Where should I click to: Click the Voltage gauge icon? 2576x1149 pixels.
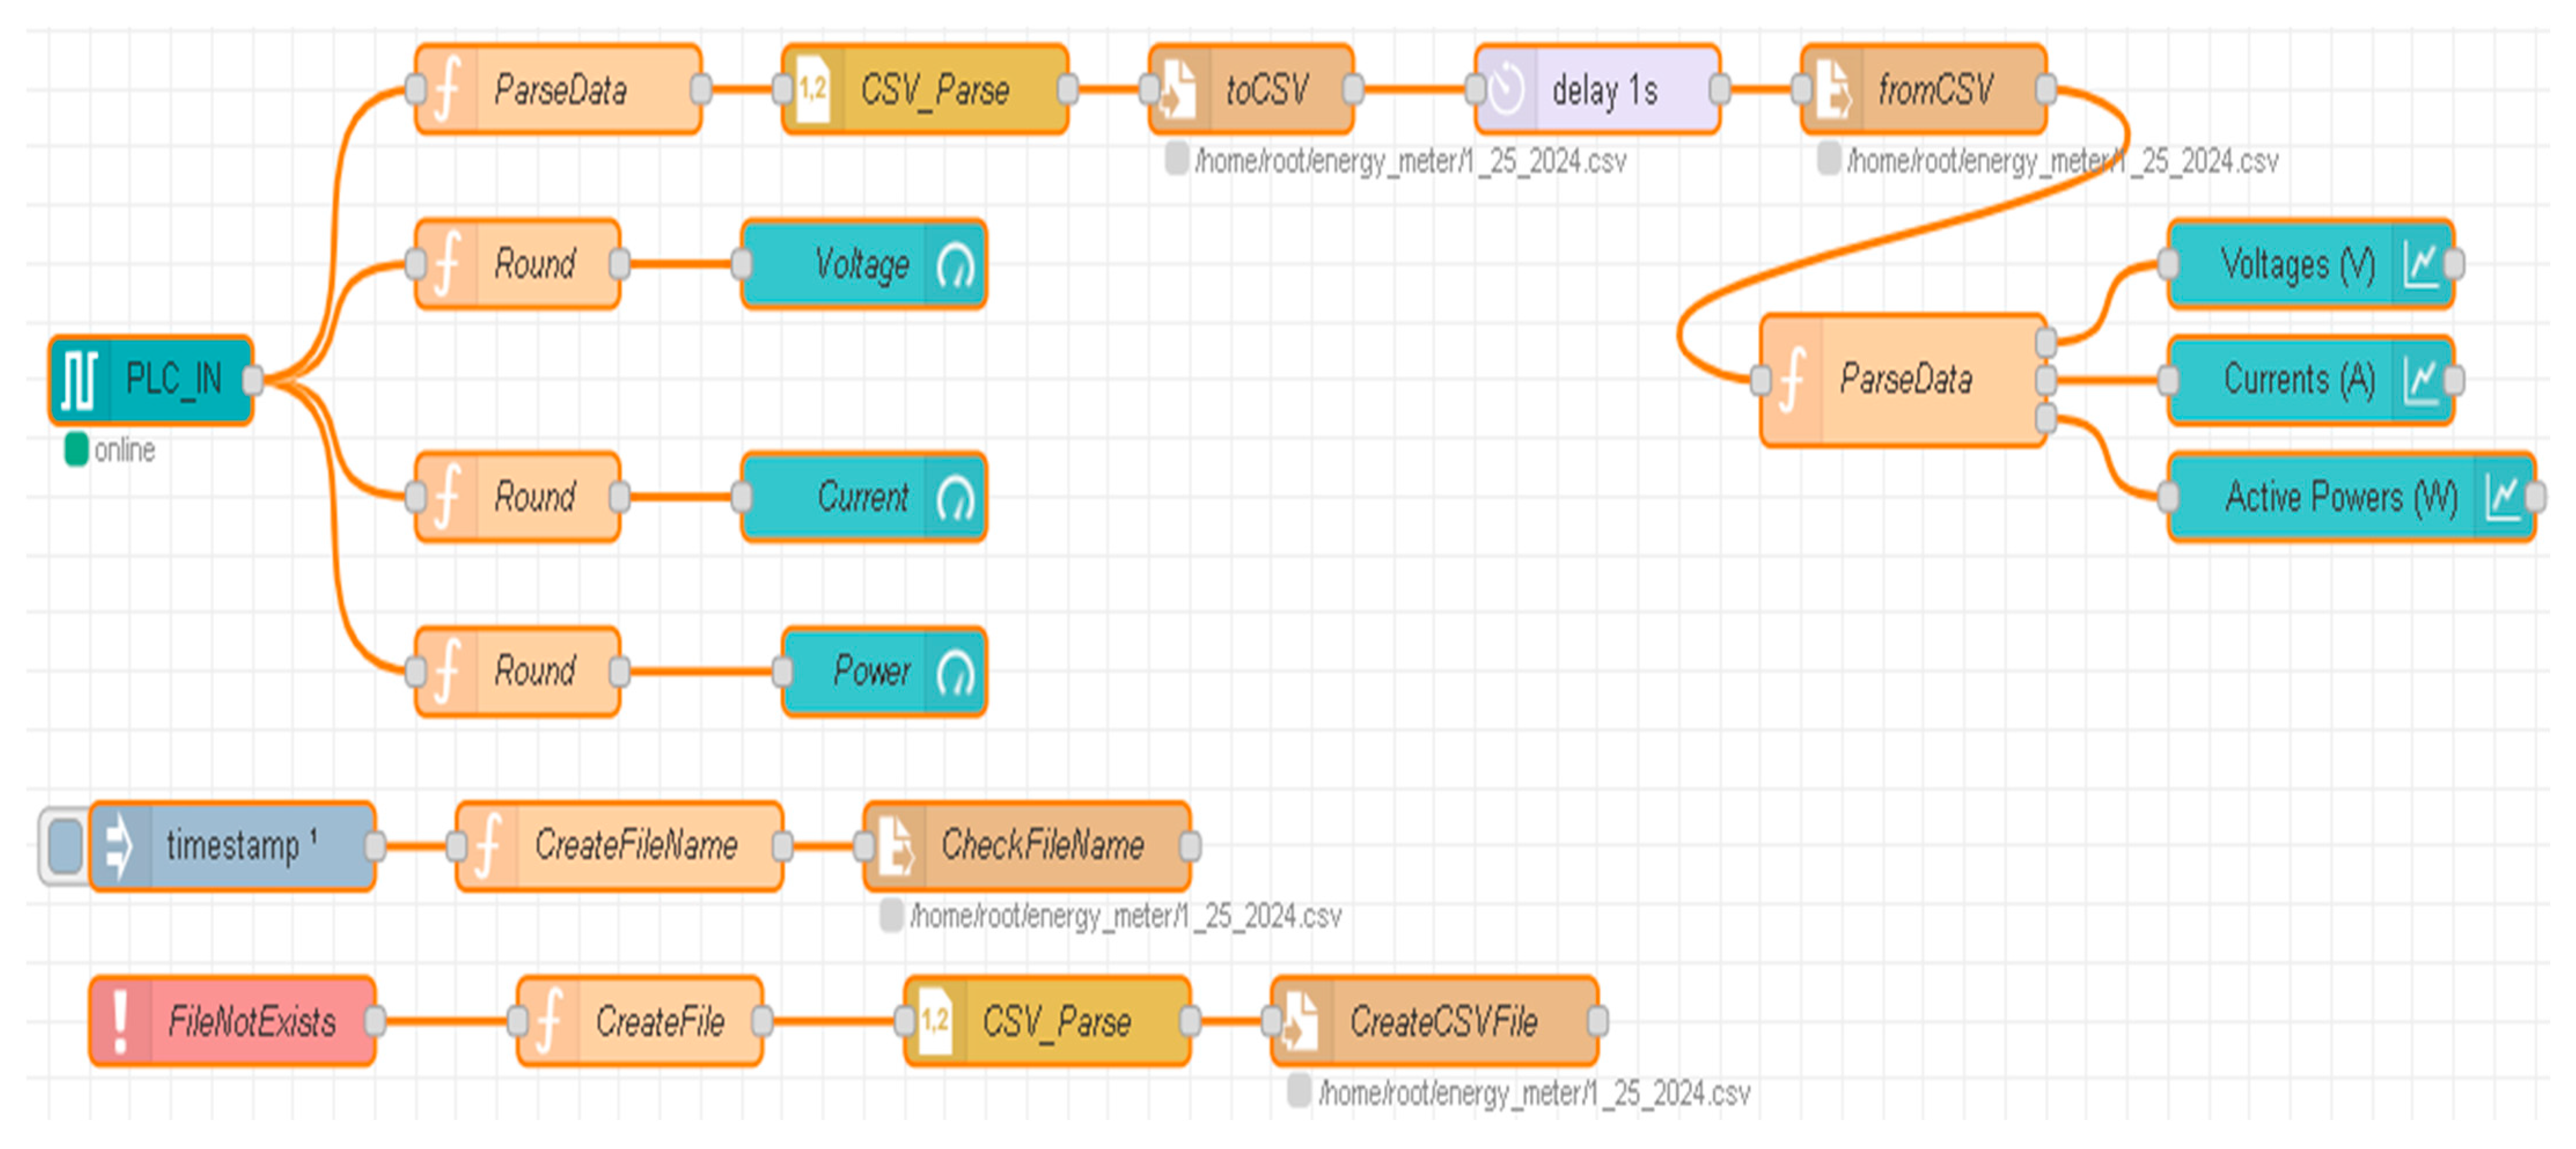[955, 265]
